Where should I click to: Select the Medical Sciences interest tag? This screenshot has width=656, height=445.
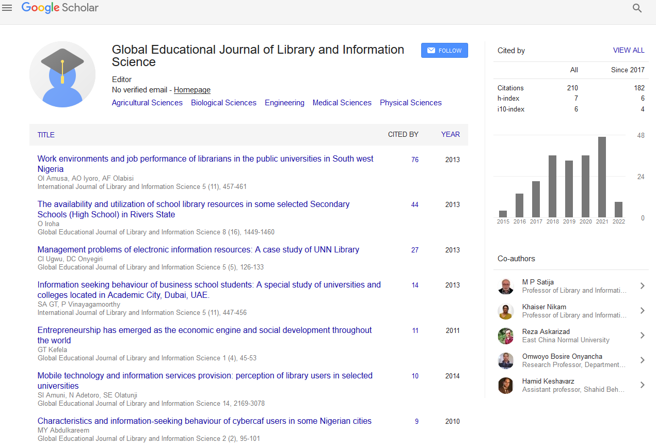tap(342, 103)
